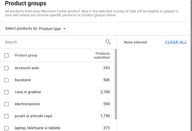This screenshot has width=192, height=131.
Task: Click the Product group column header
Action: [x=26, y=55]
